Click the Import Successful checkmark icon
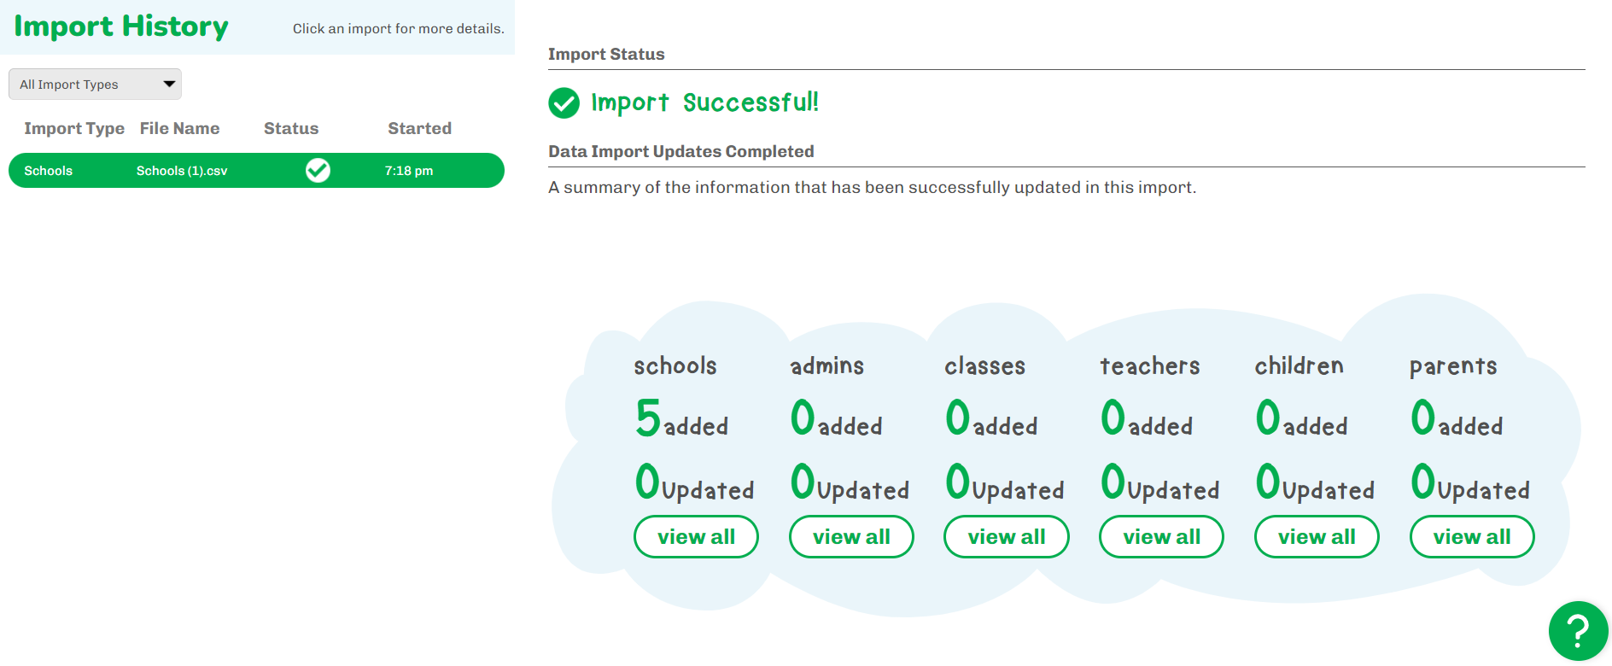Image resolution: width=1612 pixels, height=666 pixels. tap(564, 102)
